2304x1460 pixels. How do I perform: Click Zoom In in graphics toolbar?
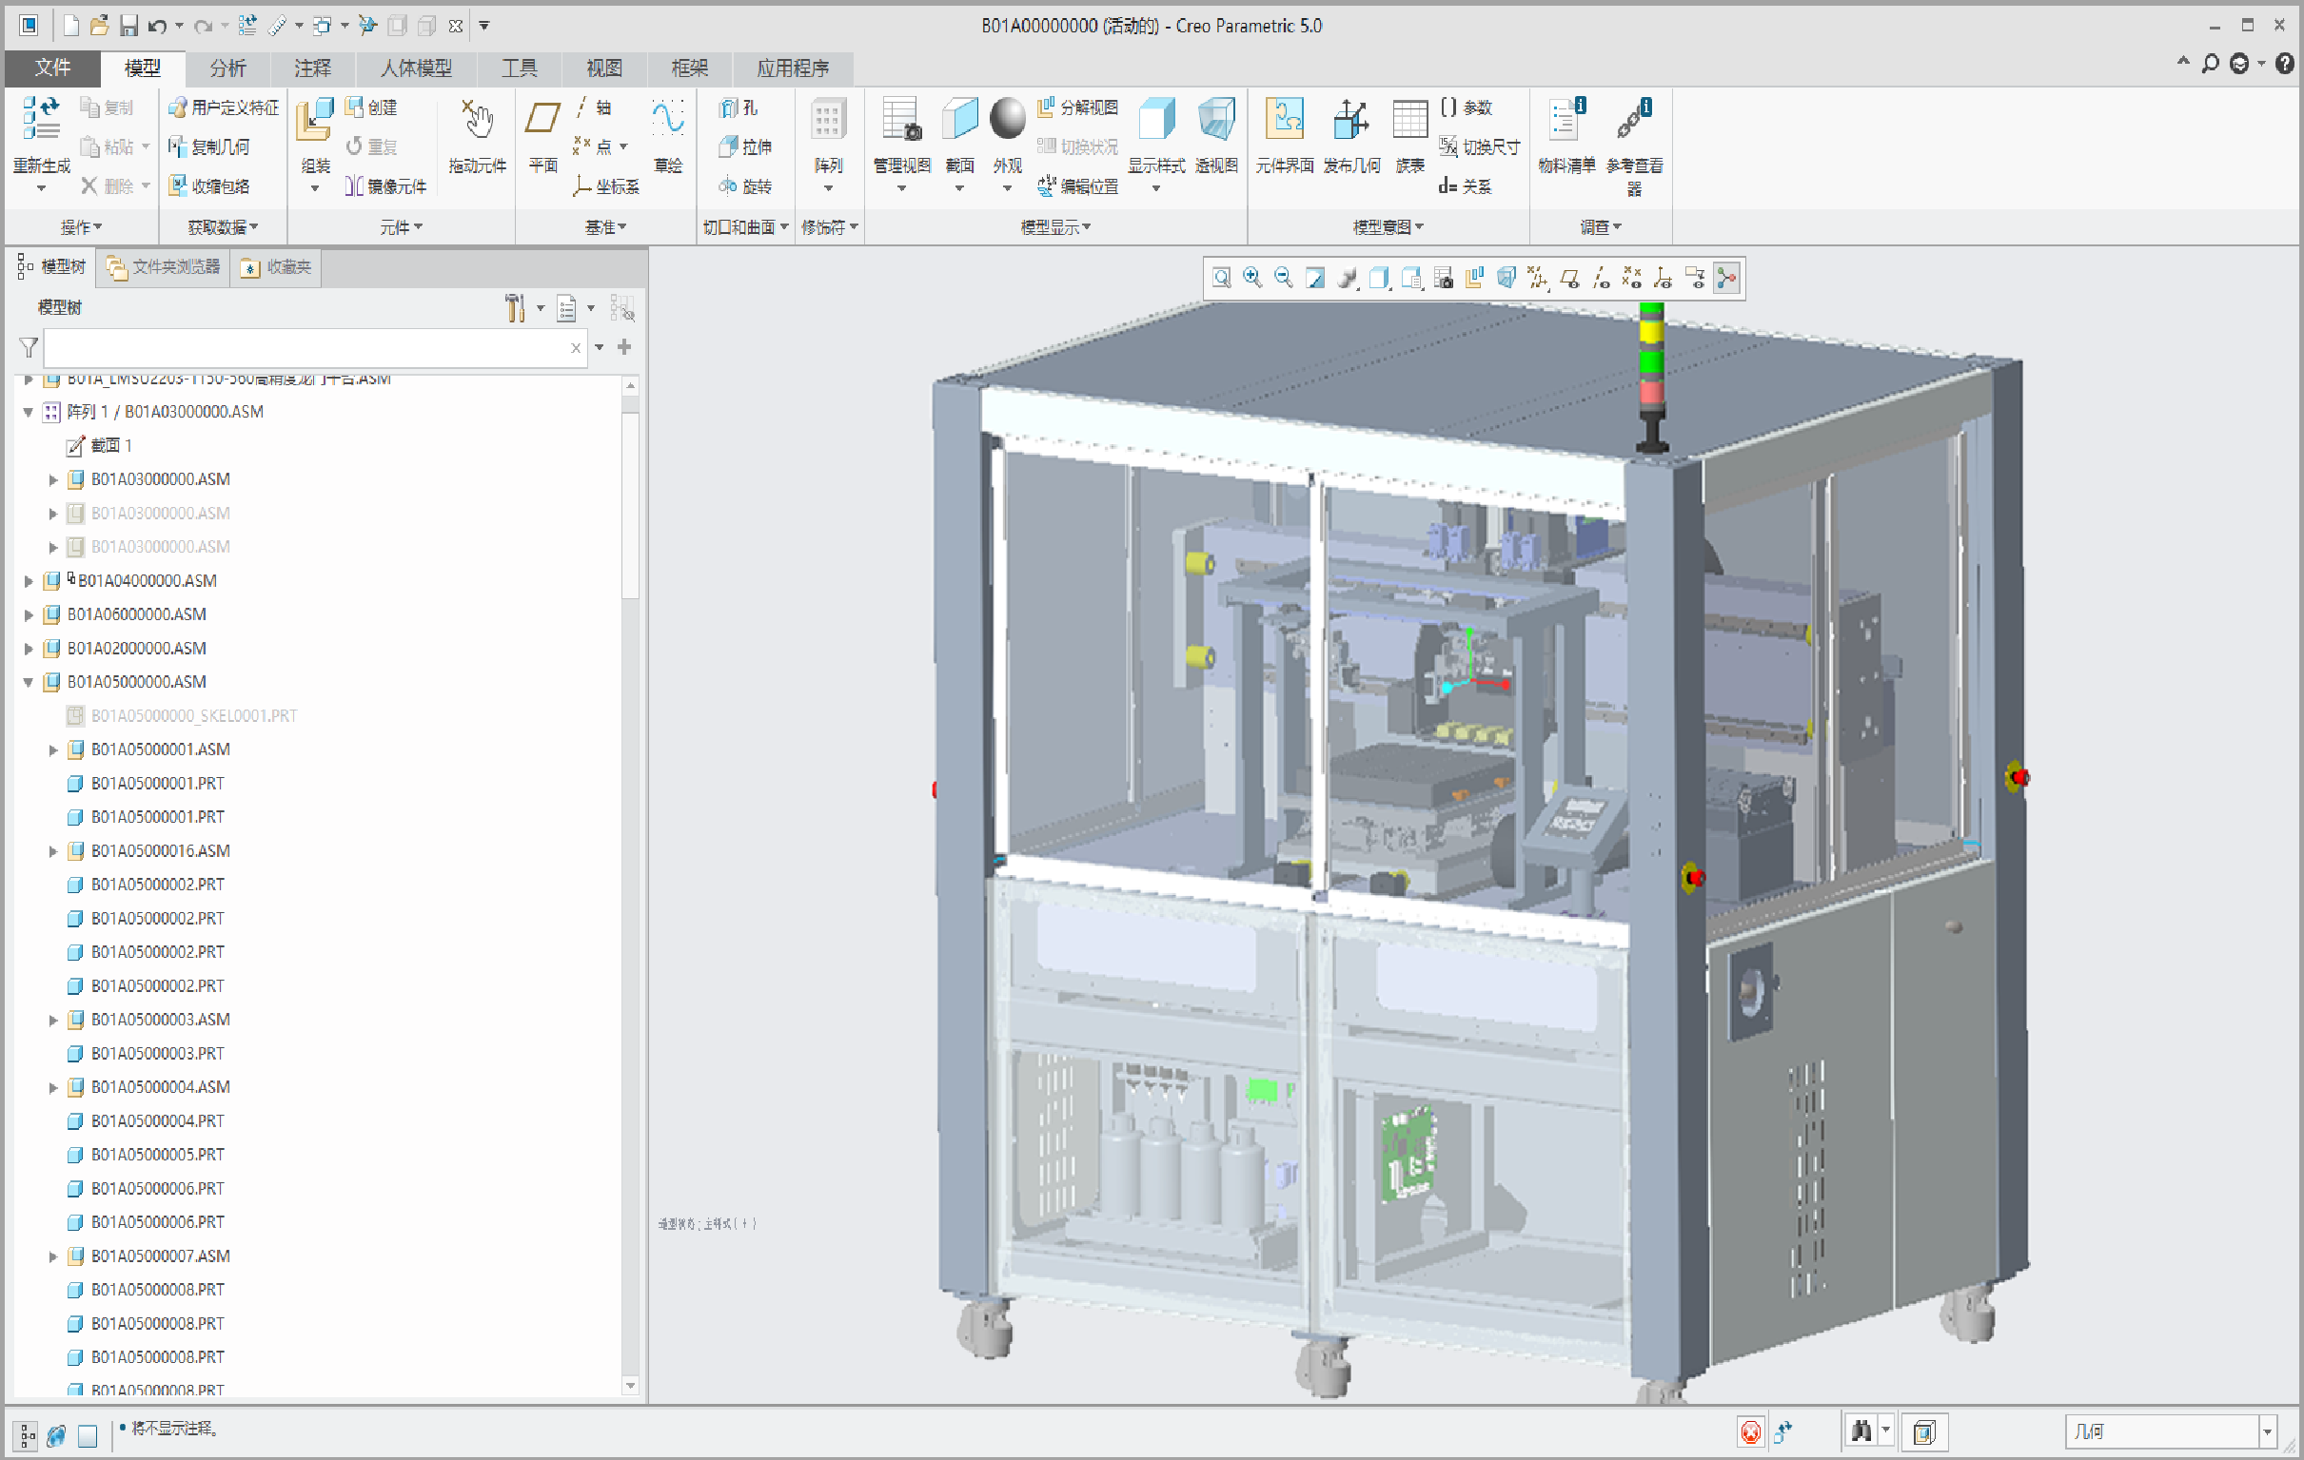pyautogui.click(x=1251, y=279)
